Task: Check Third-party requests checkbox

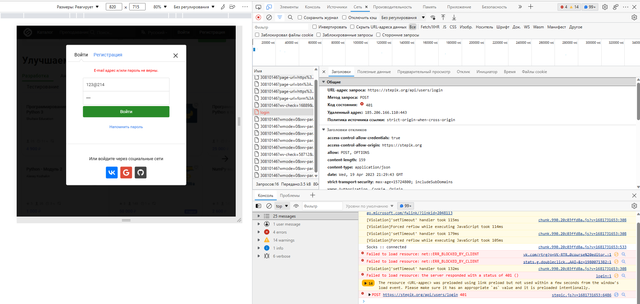Action: click(378, 35)
